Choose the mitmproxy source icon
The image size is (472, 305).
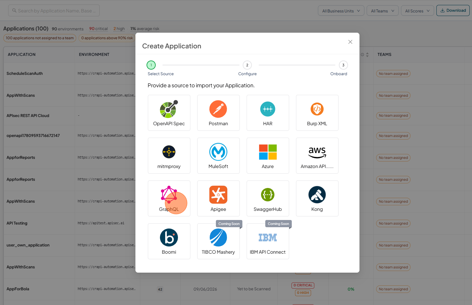169,152
